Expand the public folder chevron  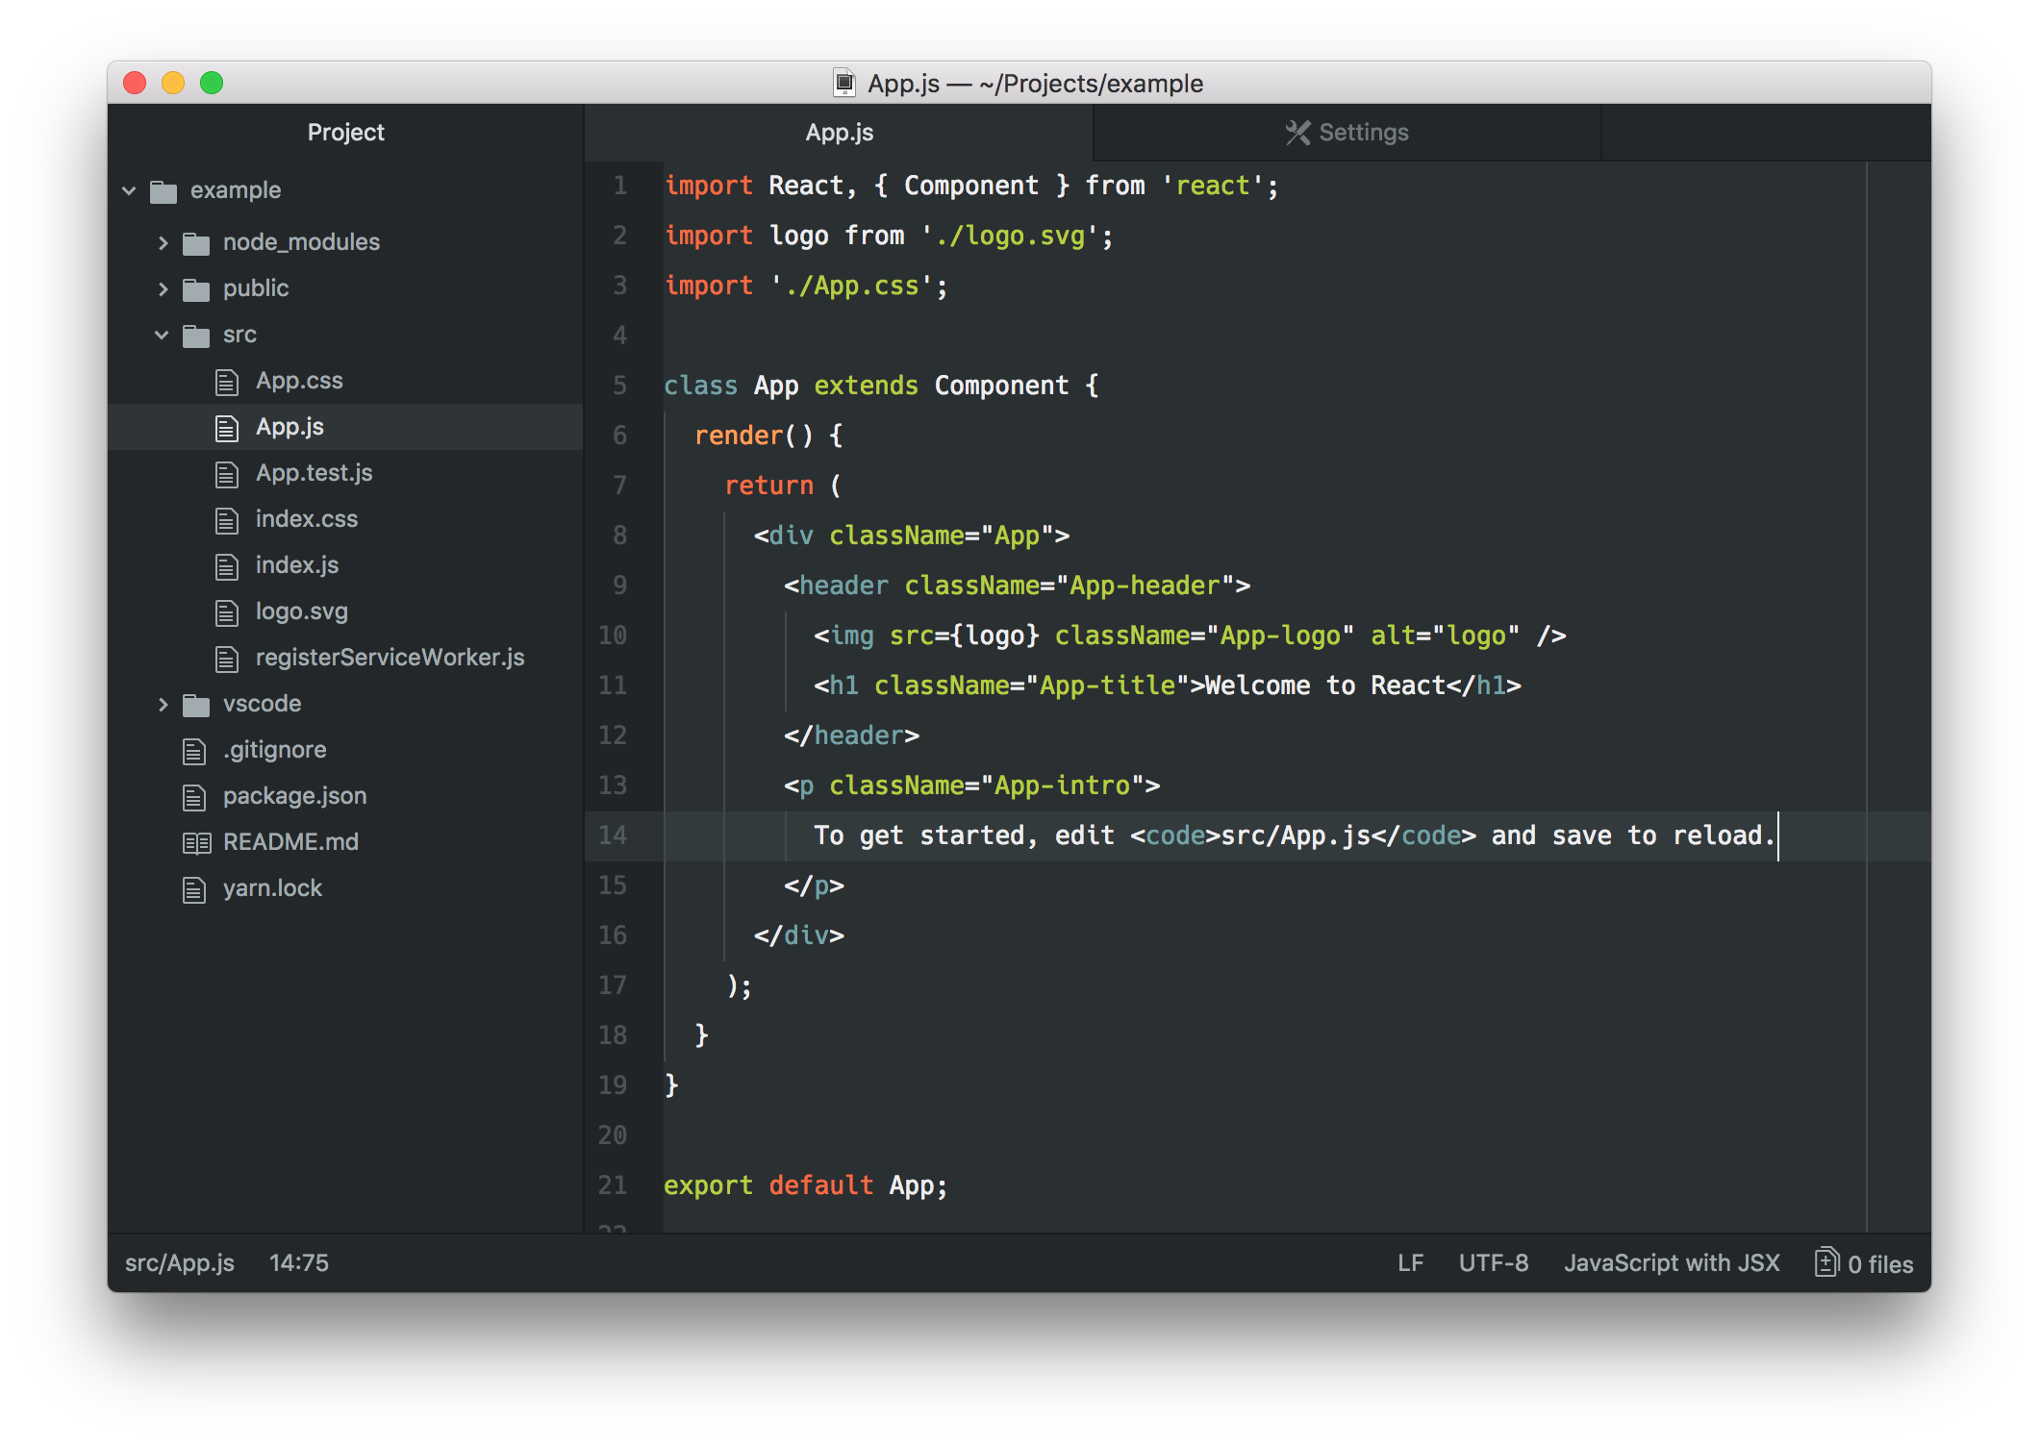point(163,288)
